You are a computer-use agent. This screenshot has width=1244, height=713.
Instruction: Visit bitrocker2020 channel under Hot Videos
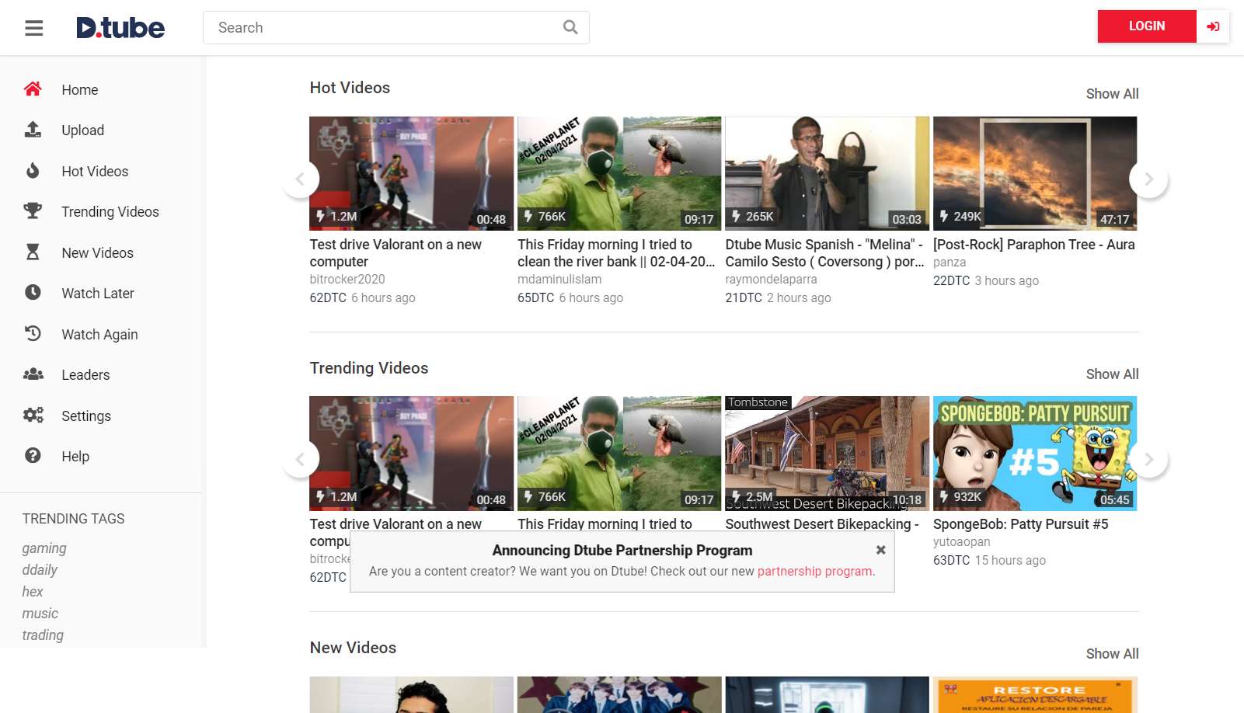(347, 279)
